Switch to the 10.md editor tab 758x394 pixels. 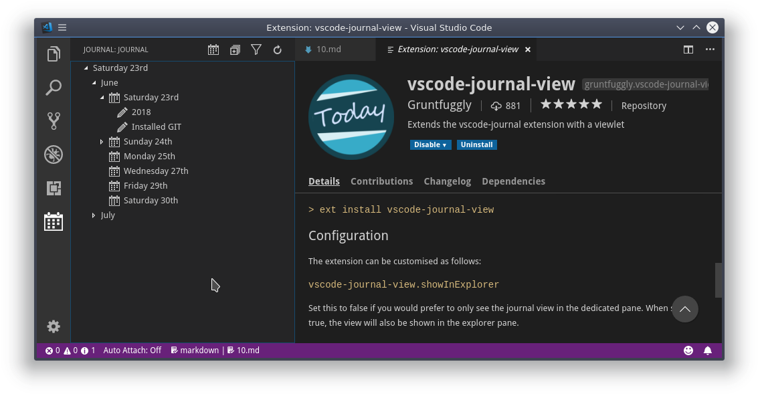click(335, 50)
